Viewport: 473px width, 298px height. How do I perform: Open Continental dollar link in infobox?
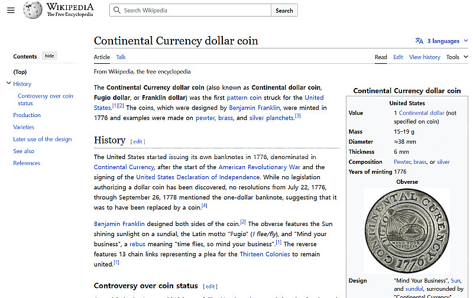[x=422, y=113]
